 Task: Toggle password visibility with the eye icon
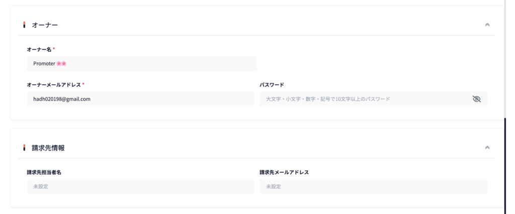[x=477, y=99]
